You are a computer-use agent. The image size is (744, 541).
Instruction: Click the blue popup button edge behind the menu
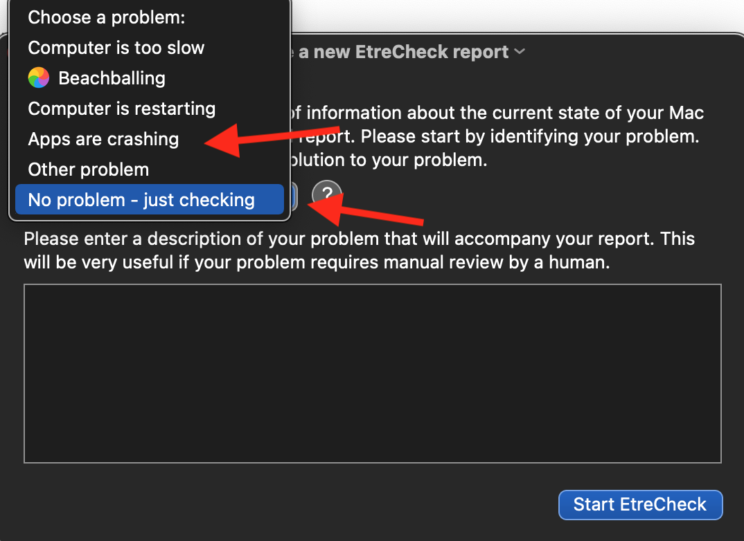[294, 197]
